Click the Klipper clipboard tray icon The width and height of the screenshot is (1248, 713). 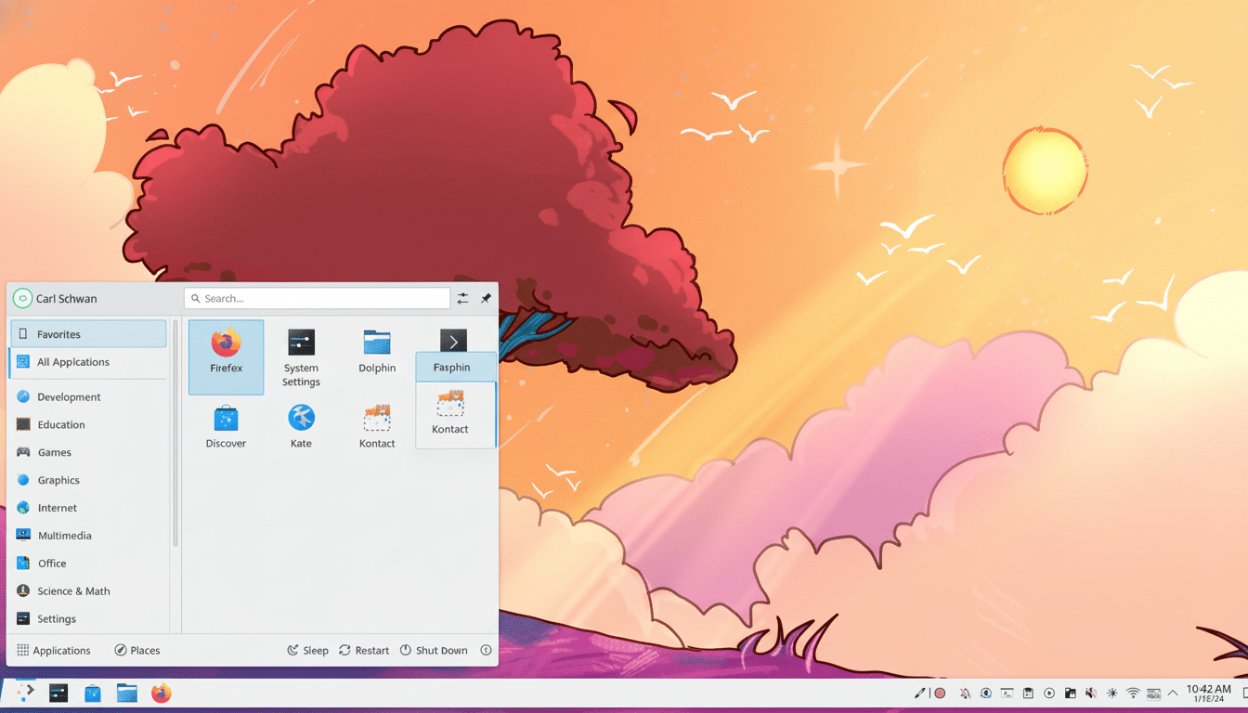tap(1028, 693)
